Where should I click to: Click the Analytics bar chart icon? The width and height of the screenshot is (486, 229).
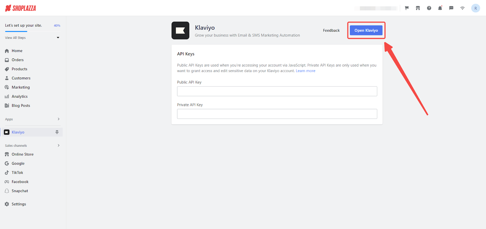7,97
